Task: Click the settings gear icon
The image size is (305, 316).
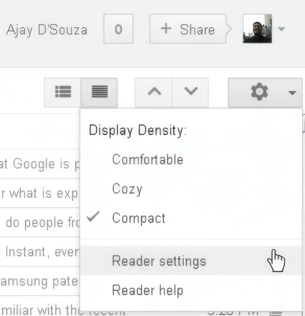Action: (259, 92)
